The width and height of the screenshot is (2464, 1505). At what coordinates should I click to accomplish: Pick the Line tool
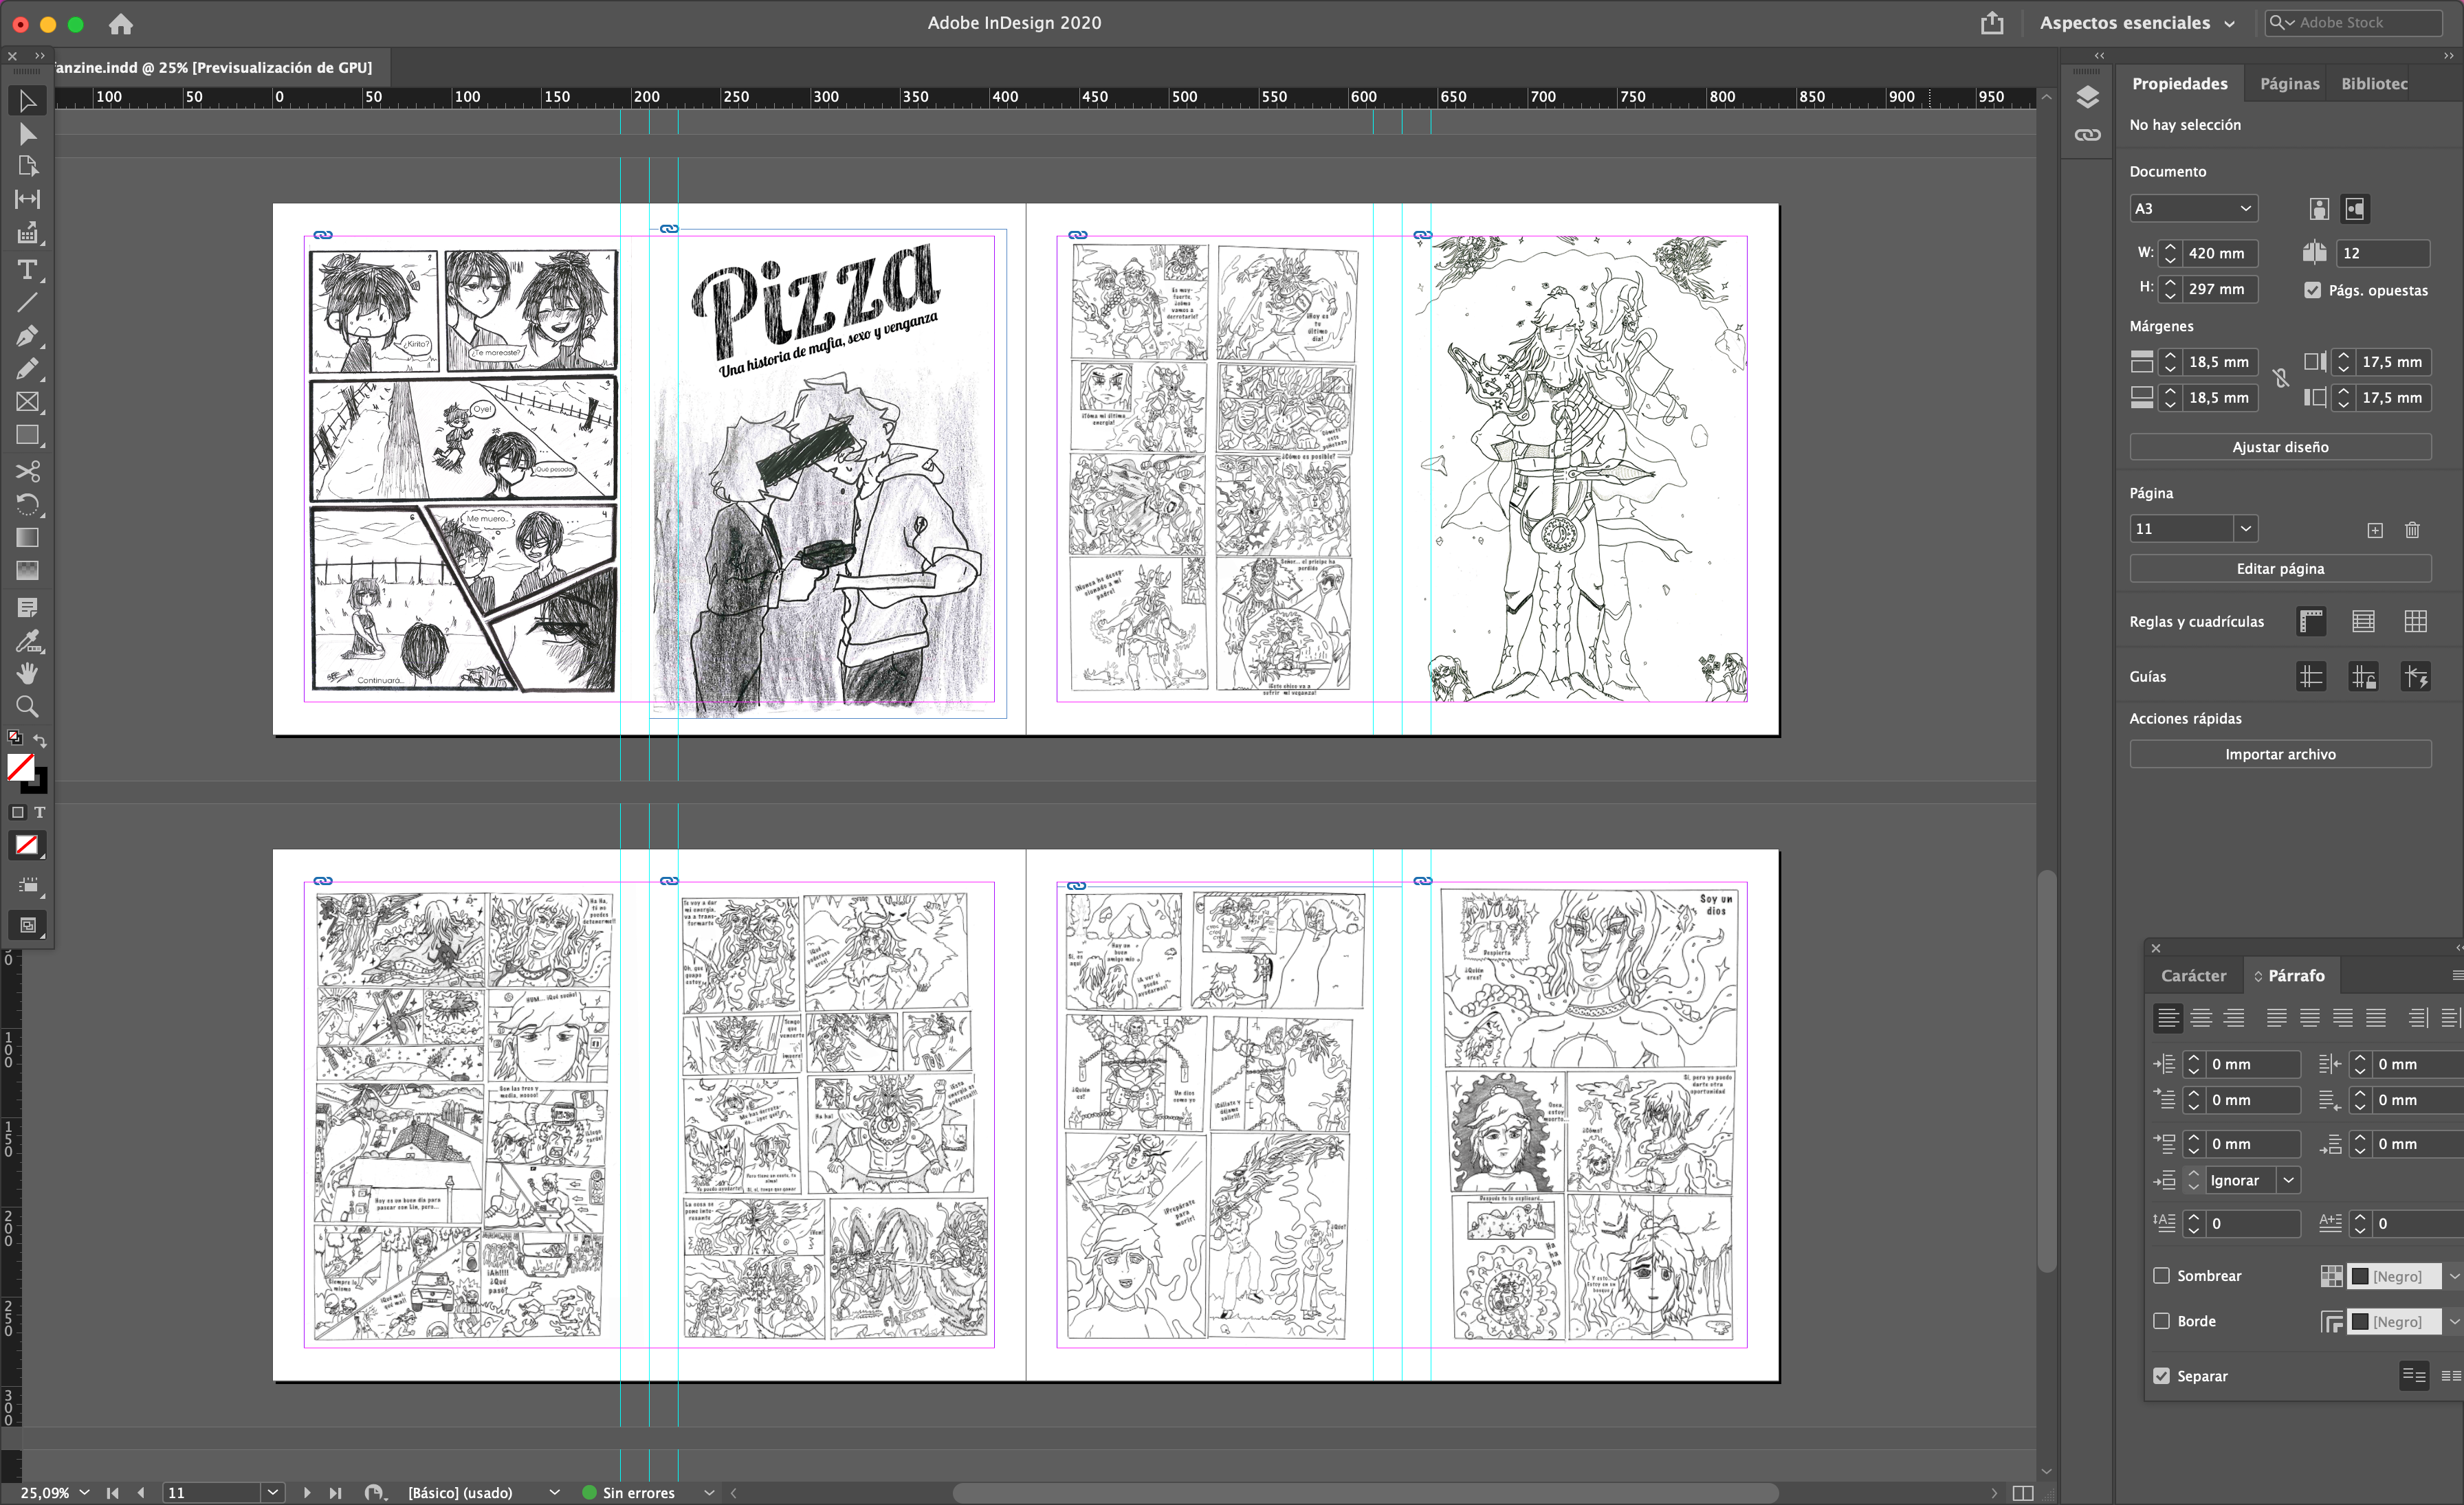click(27, 302)
